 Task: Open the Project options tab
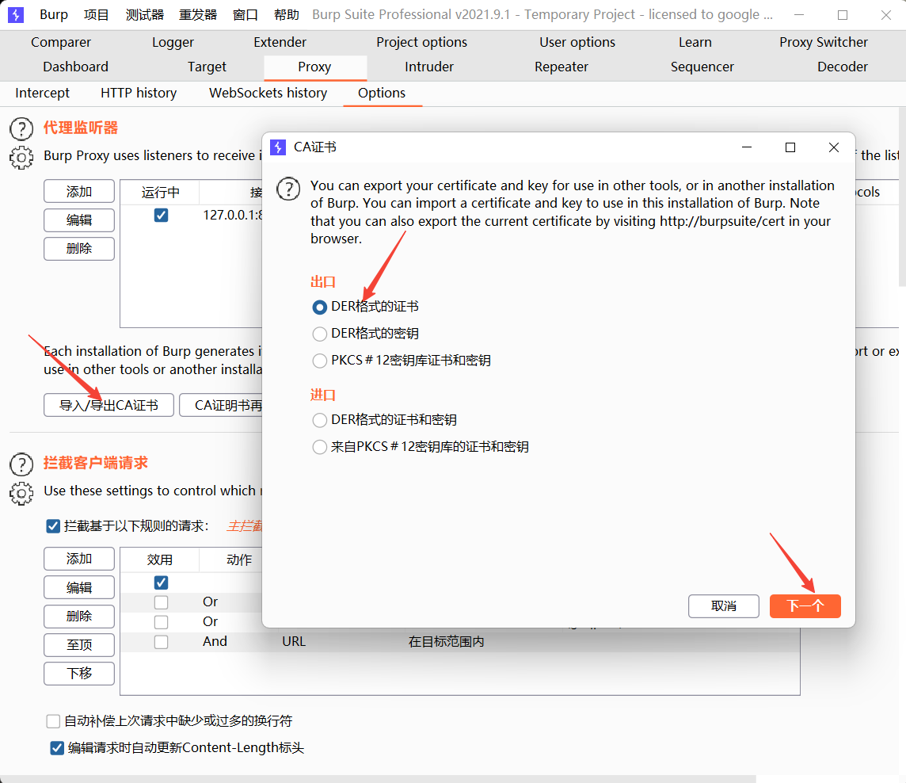tap(422, 42)
